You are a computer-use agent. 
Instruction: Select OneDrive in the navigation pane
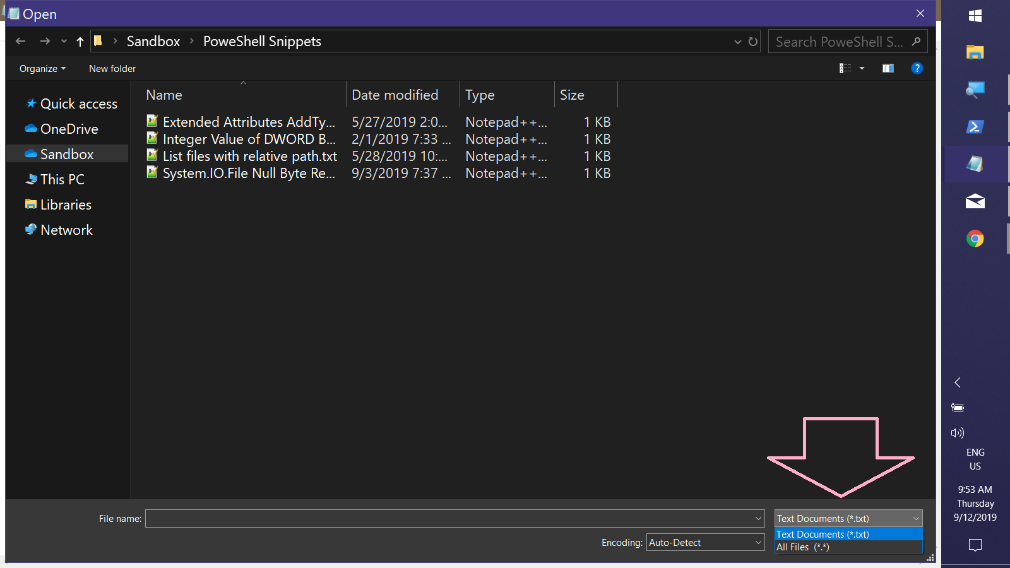(62, 129)
